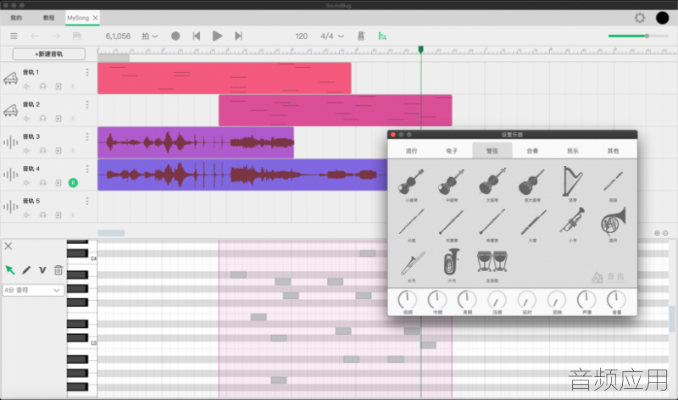The height and width of the screenshot is (400, 678).
Task: Start recording with the round record button
Action: tap(175, 36)
